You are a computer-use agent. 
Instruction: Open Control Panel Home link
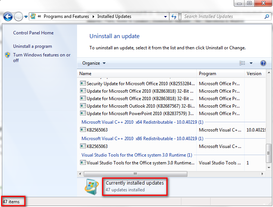click(x=33, y=33)
